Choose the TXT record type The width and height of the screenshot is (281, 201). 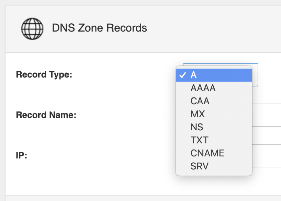coord(214,140)
